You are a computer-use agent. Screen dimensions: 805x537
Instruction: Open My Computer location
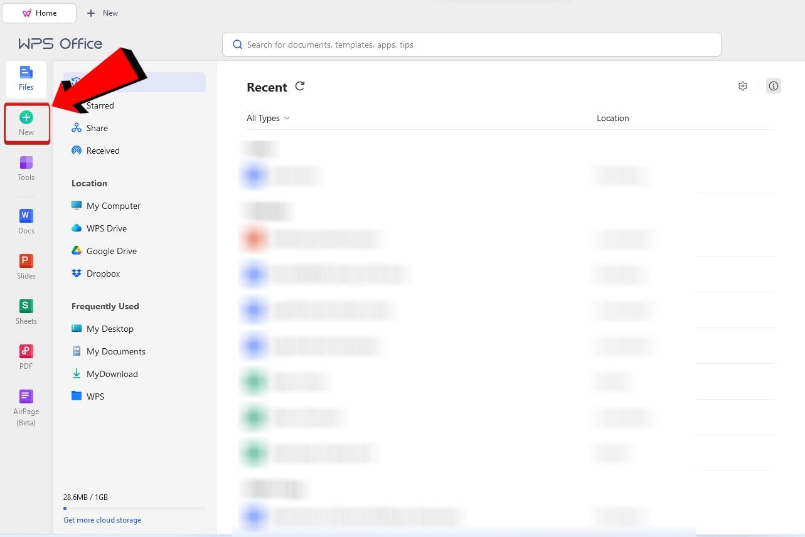113,206
